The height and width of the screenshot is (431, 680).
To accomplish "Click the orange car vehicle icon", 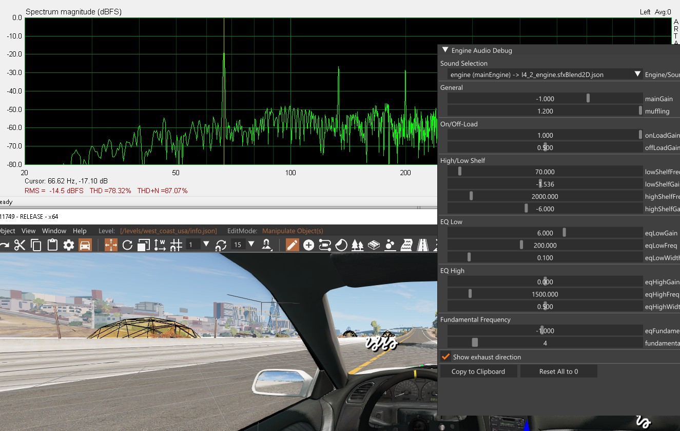I will [x=85, y=245].
